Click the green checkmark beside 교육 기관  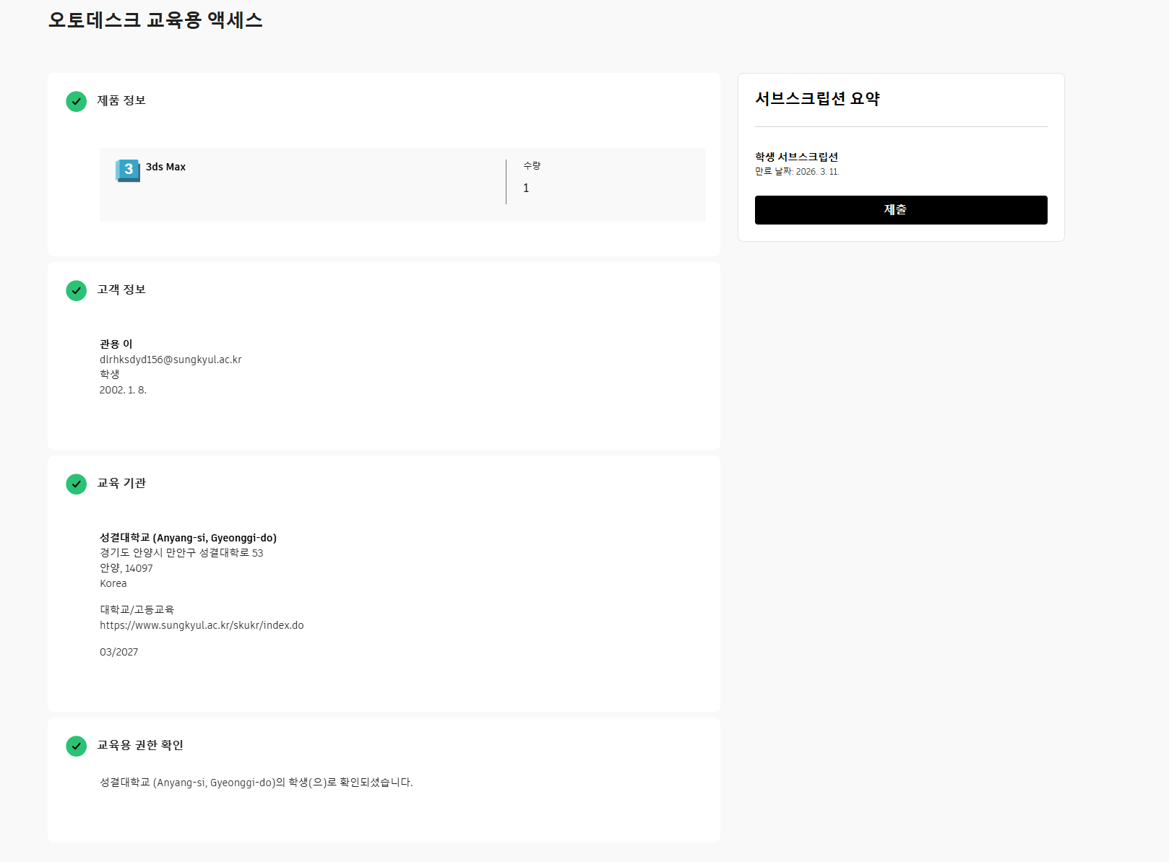pyautogui.click(x=76, y=484)
